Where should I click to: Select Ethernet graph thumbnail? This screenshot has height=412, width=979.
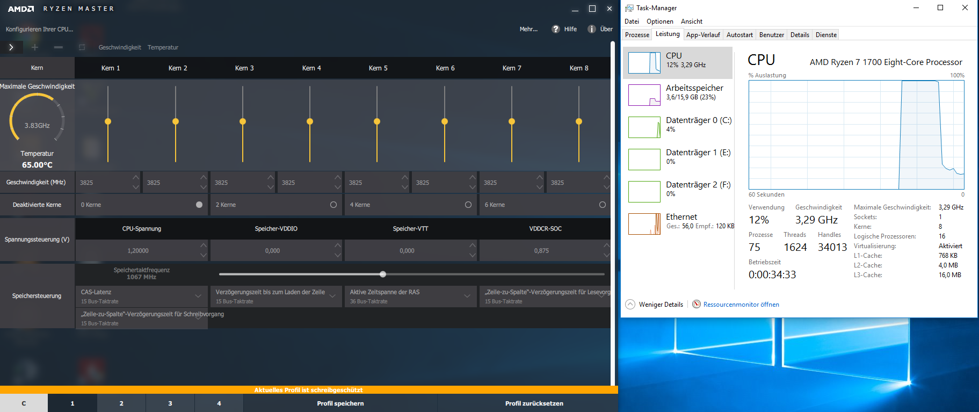coord(644,224)
